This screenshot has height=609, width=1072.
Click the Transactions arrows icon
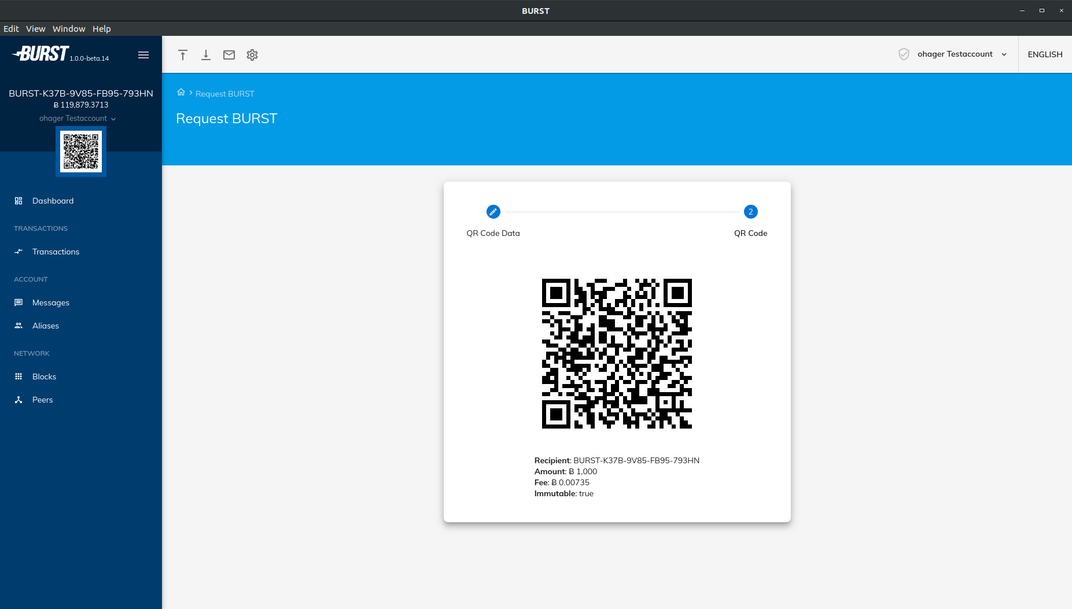click(x=19, y=252)
